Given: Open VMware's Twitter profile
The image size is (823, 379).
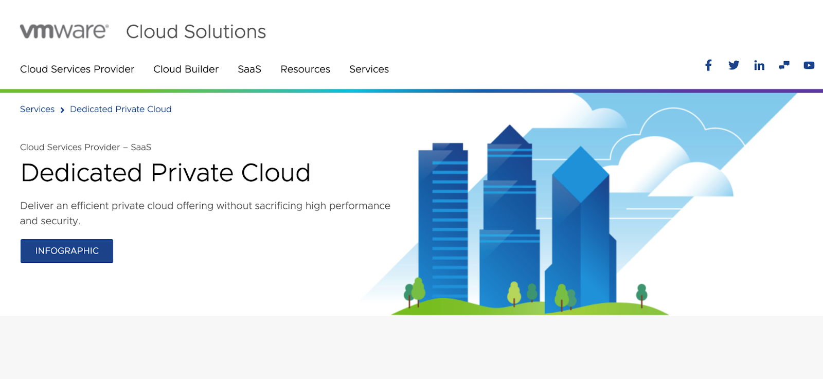Looking at the screenshot, I should [x=733, y=65].
